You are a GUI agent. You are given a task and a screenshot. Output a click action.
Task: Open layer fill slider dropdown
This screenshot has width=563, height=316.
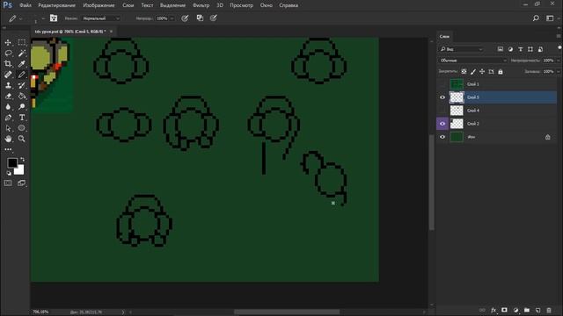[558, 72]
